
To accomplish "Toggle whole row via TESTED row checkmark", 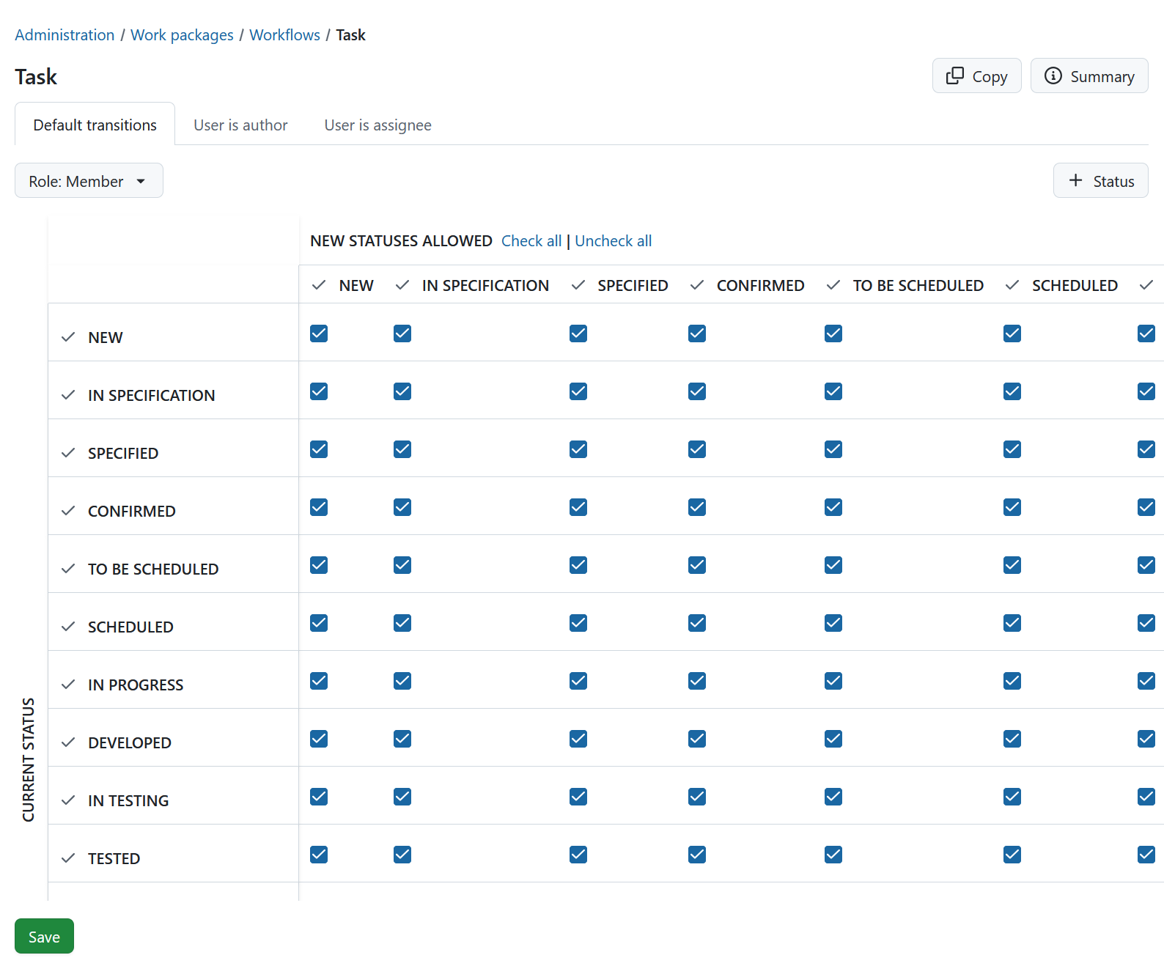I will [68, 858].
